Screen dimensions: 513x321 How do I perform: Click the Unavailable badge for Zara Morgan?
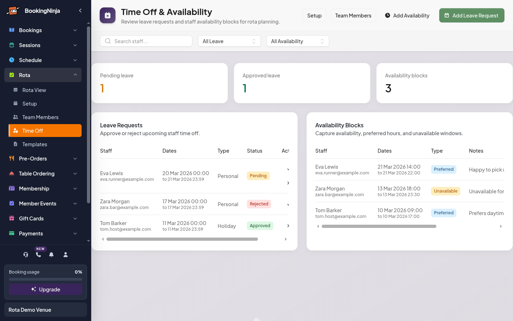pos(446,191)
